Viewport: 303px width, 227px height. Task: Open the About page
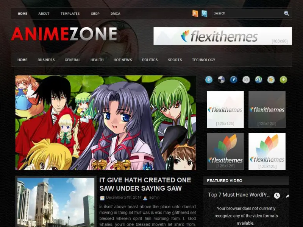pyautogui.click(x=44, y=14)
